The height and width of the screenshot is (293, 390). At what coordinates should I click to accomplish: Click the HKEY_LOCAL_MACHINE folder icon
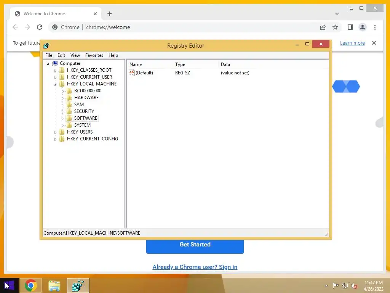[x=62, y=84]
